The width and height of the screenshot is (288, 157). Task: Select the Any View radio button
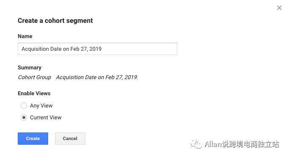(x=24, y=106)
